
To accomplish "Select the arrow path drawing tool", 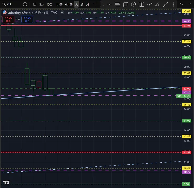I will (149, 4).
